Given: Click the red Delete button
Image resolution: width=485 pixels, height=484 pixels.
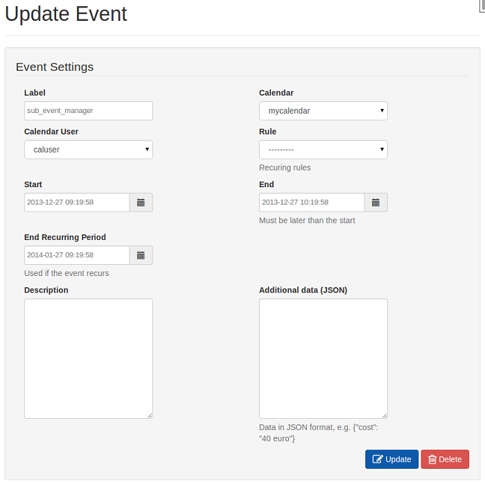Looking at the screenshot, I should pyautogui.click(x=445, y=459).
